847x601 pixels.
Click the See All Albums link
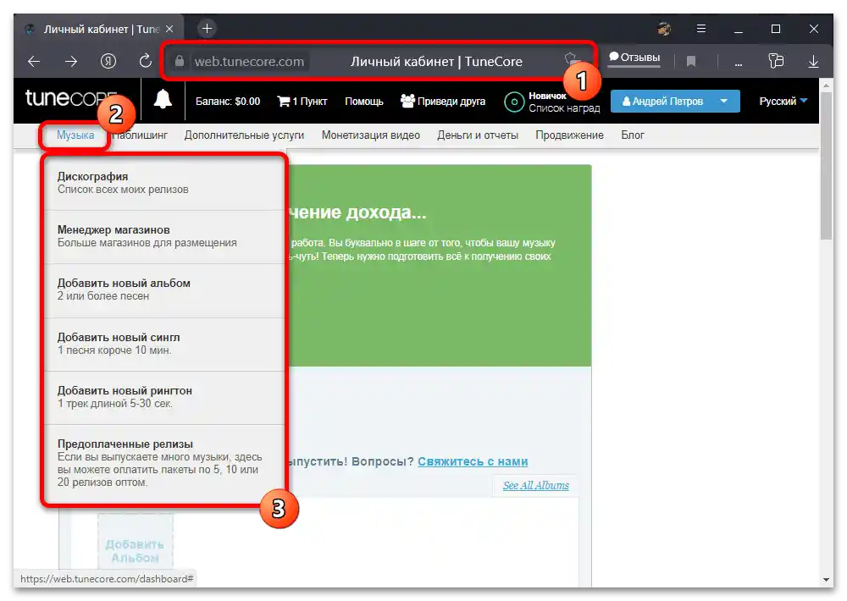click(x=536, y=485)
